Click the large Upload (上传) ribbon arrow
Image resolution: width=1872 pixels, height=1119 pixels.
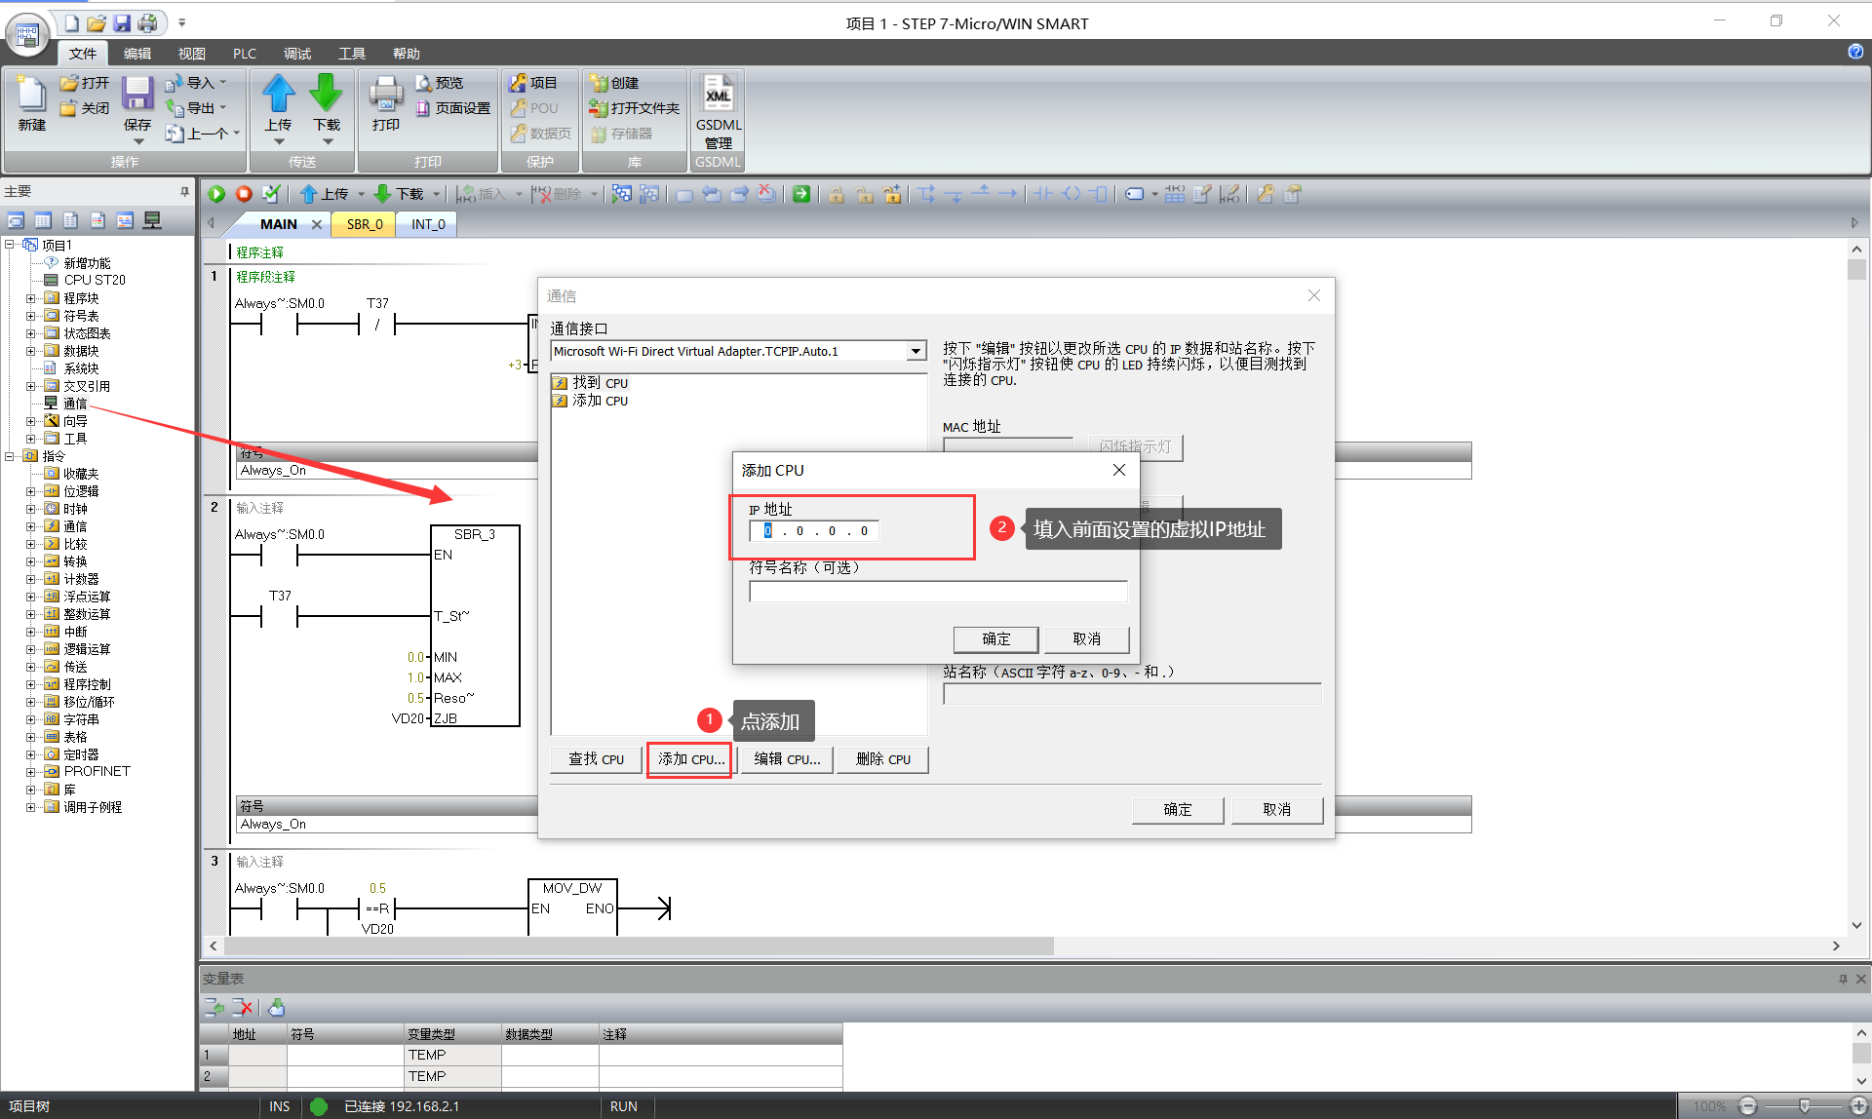tap(278, 95)
